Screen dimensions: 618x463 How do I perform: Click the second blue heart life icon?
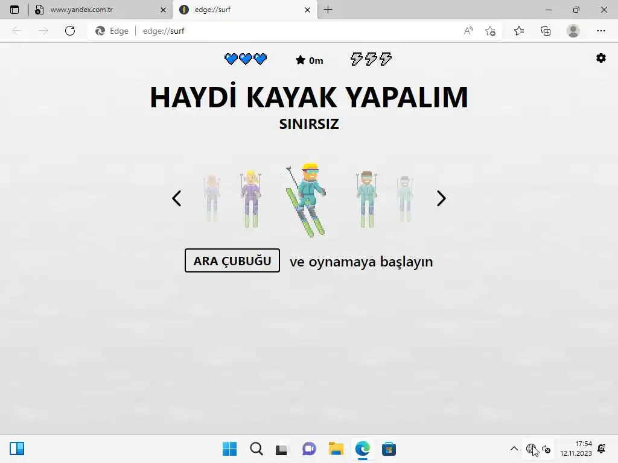point(246,59)
